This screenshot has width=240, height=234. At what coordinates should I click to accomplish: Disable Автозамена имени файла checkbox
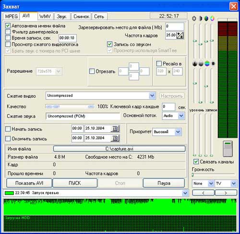coord(8,25)
